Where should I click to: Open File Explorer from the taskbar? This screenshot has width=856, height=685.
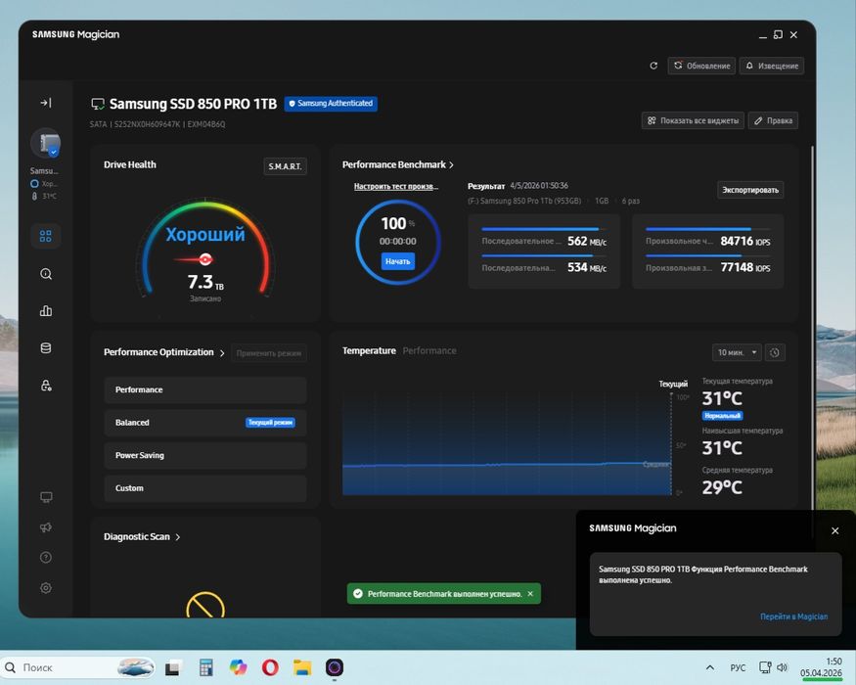tap(302, 667)
